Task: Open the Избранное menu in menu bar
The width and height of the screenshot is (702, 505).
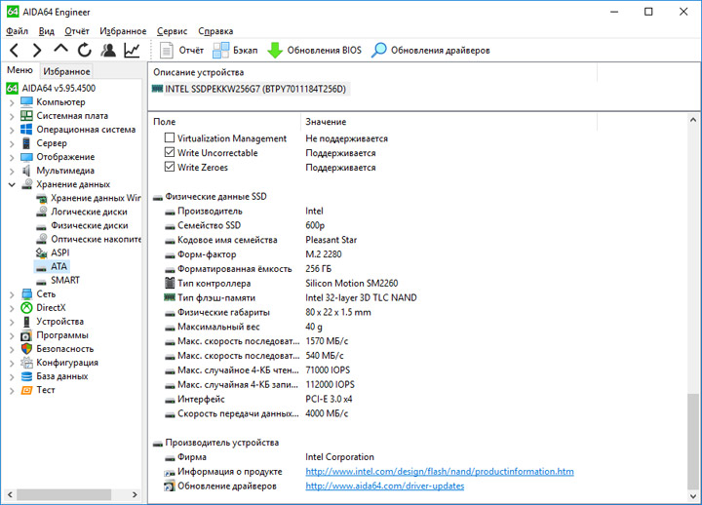Action: point(123,31)
